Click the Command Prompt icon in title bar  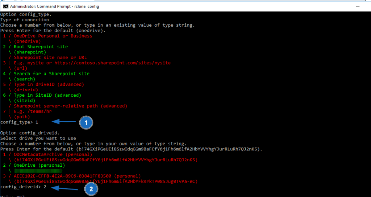[x=5, y=6]
